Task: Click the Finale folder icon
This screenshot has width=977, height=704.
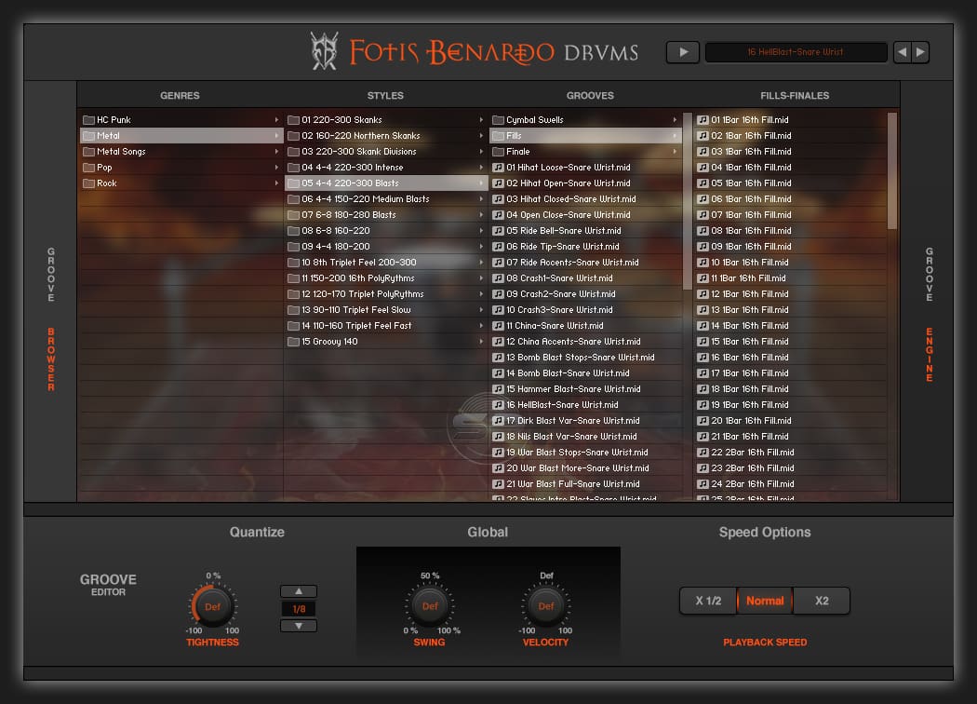Action: click(498, 152)
